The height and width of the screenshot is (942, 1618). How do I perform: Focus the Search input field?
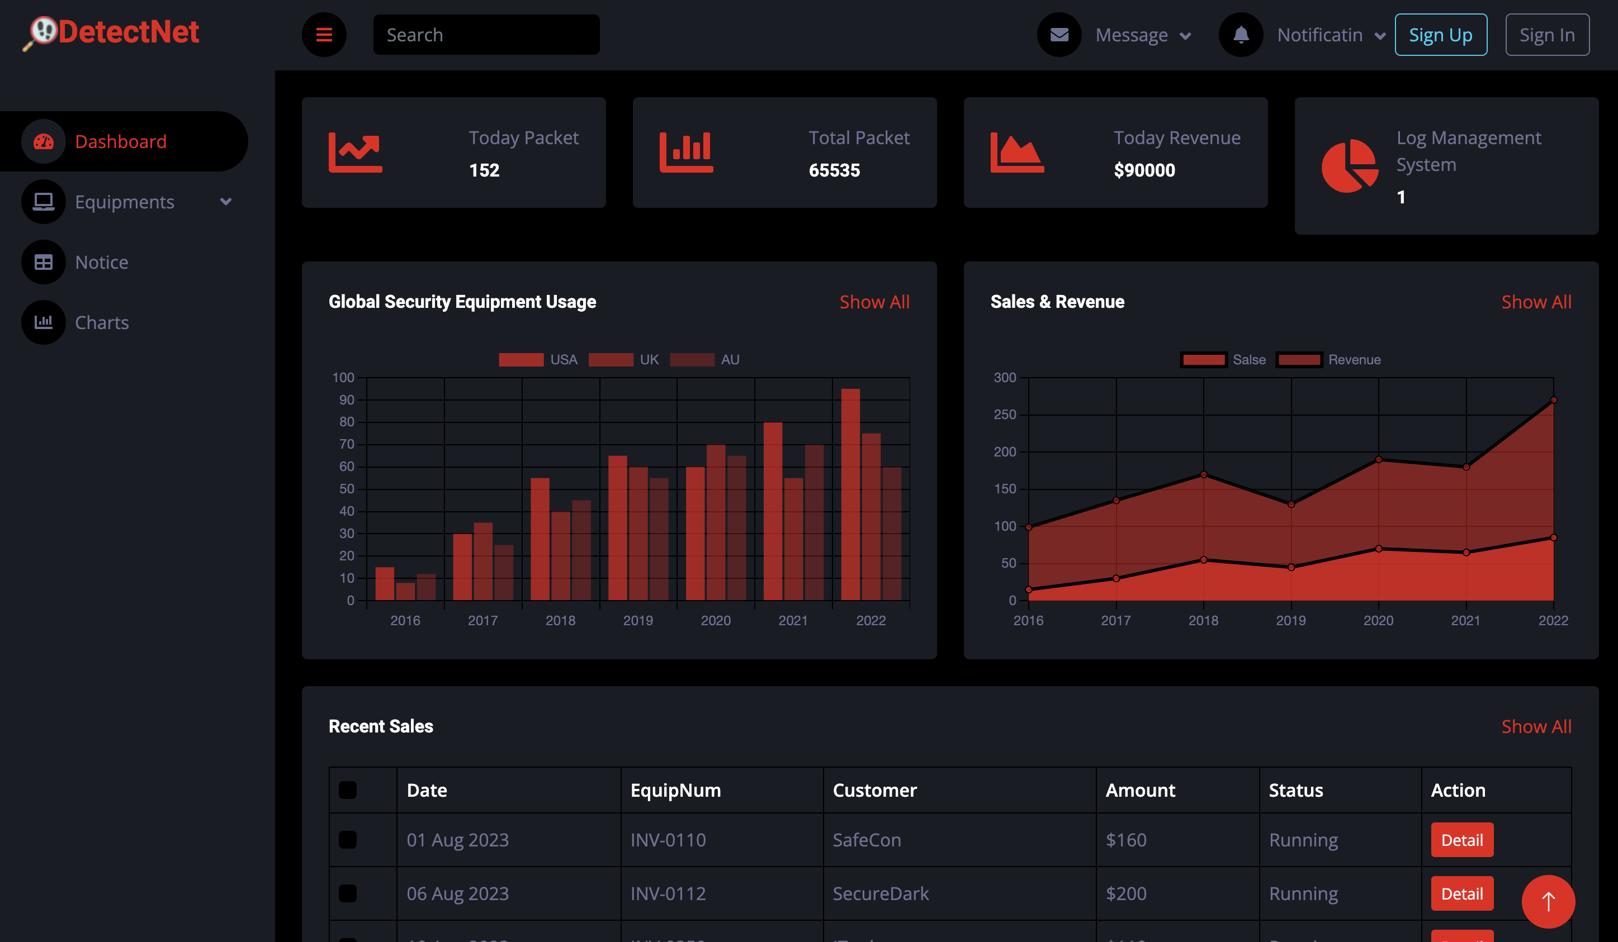point(486,35)
